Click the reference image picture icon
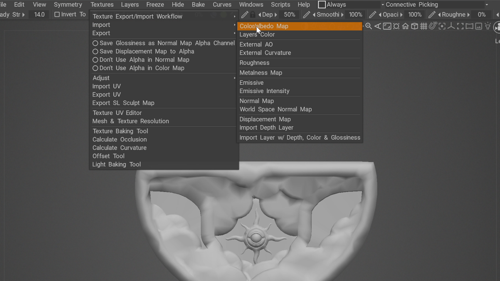The height and width of the screenshot is (281, 500). tap(478, 26)
